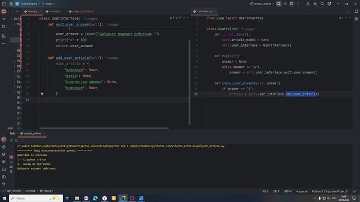Open More Actions dots beside Stop button
360x202 pixels.
(298, 4)
